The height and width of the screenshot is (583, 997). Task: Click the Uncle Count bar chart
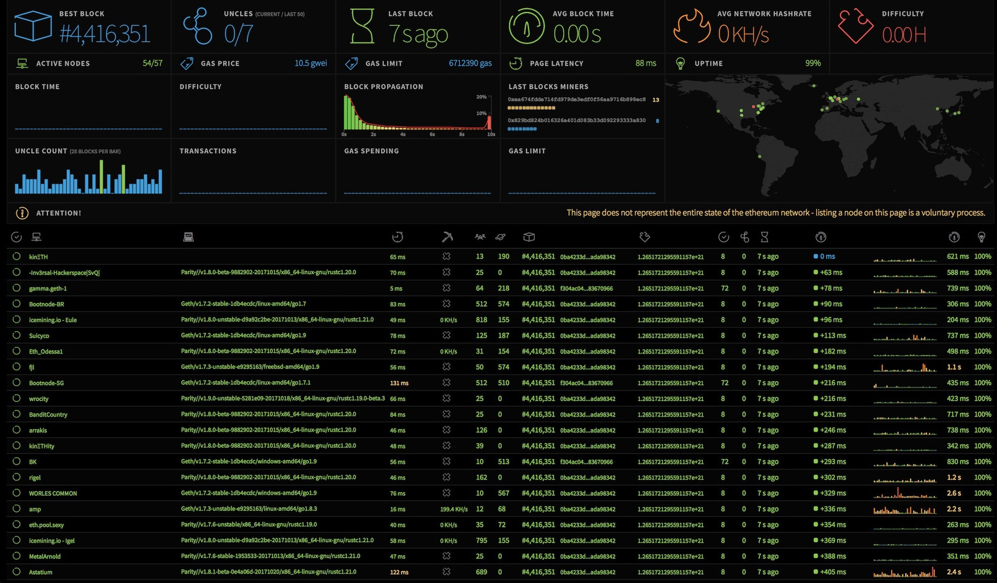(88, 178)
